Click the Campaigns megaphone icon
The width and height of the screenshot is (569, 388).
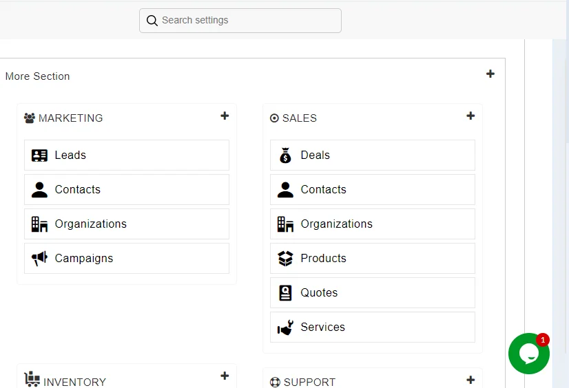40,259
